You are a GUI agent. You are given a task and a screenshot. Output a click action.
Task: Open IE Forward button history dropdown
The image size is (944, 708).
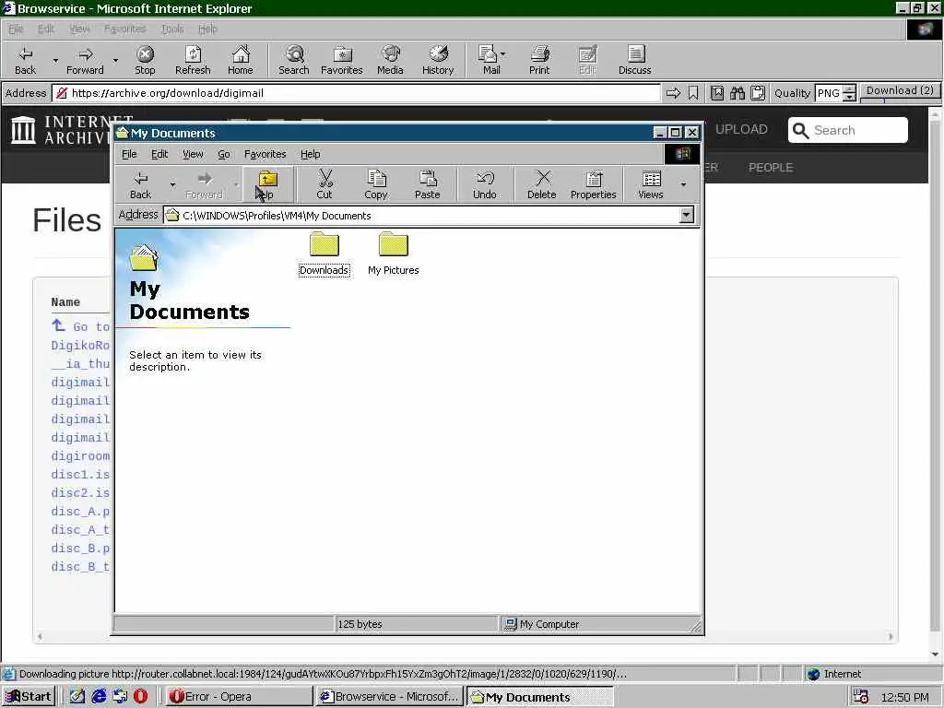[115, 60]
